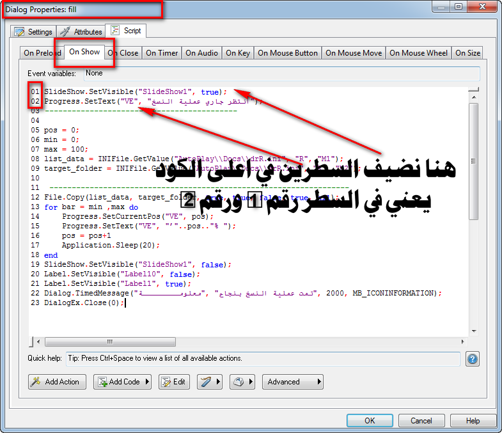
Task: Open the Advanced dropdown menu
Action: pyautogui.click(x=292, y=382)
